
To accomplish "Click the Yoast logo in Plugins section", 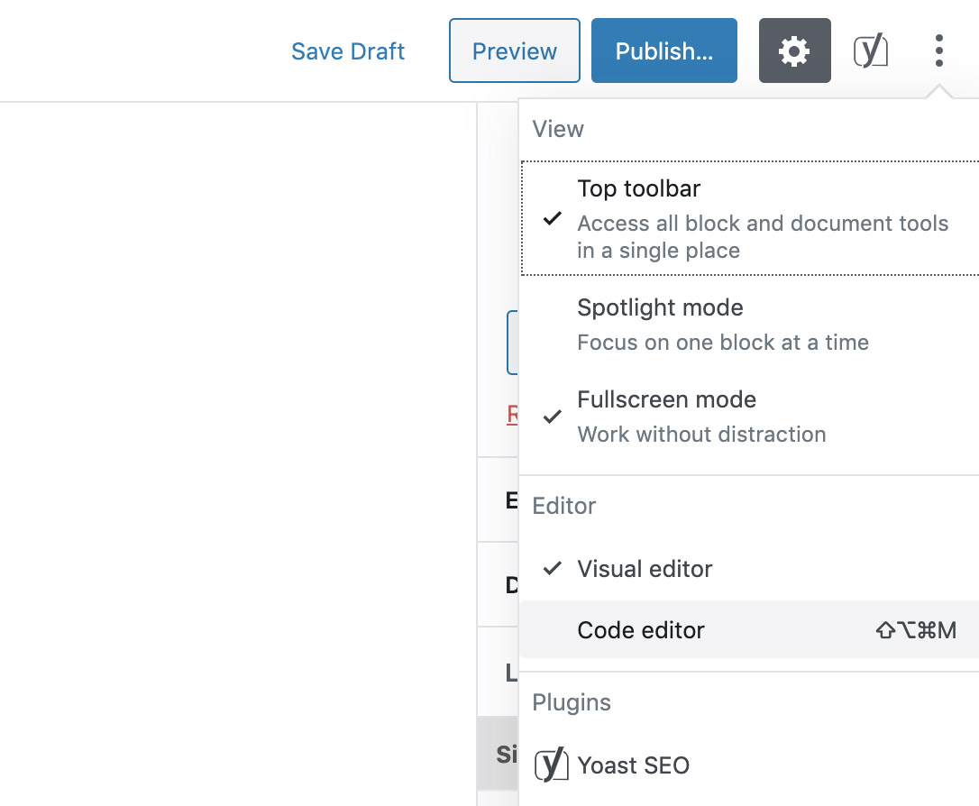I will (x=551, y=765).
